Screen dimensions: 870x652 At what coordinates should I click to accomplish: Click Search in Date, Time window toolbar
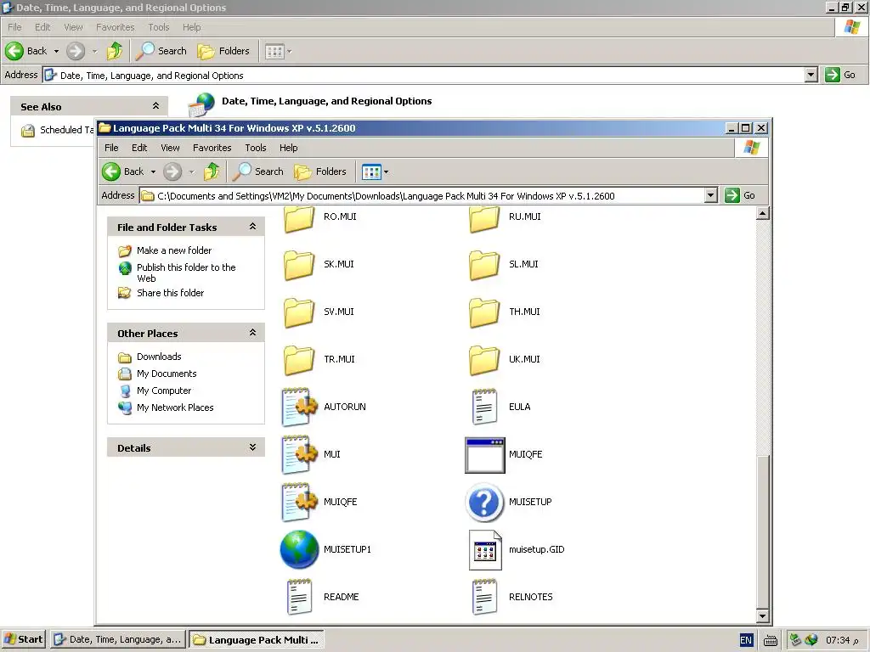click(161, 51)
